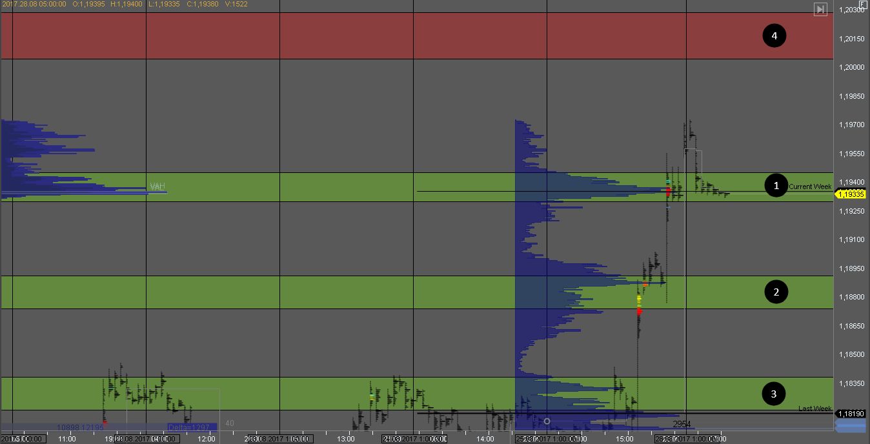The image size is (870, 444).
Task: Click the 11:00 label on time axis
Action: click(67, 439)
